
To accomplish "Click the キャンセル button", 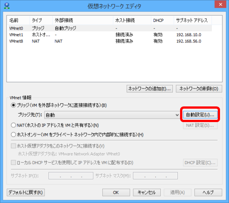I will pyautogui.click(x=147, y=192).
